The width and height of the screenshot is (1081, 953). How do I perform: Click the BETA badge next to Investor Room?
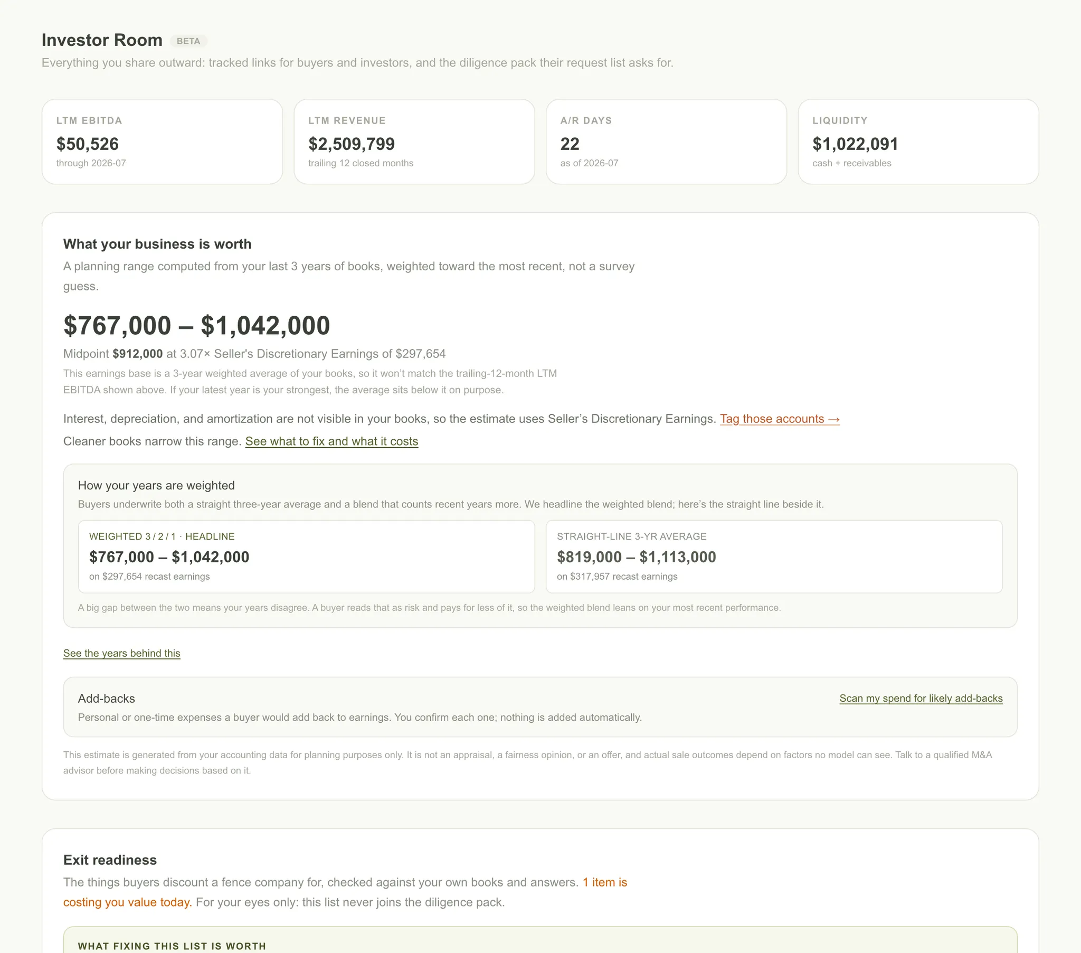(x=188, y=41)
